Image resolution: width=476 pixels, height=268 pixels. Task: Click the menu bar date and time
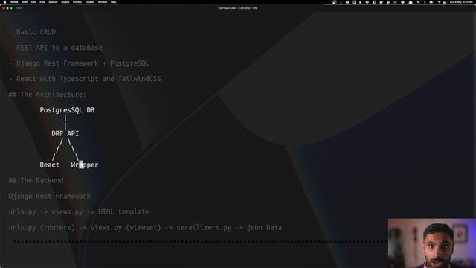point(461,2)
